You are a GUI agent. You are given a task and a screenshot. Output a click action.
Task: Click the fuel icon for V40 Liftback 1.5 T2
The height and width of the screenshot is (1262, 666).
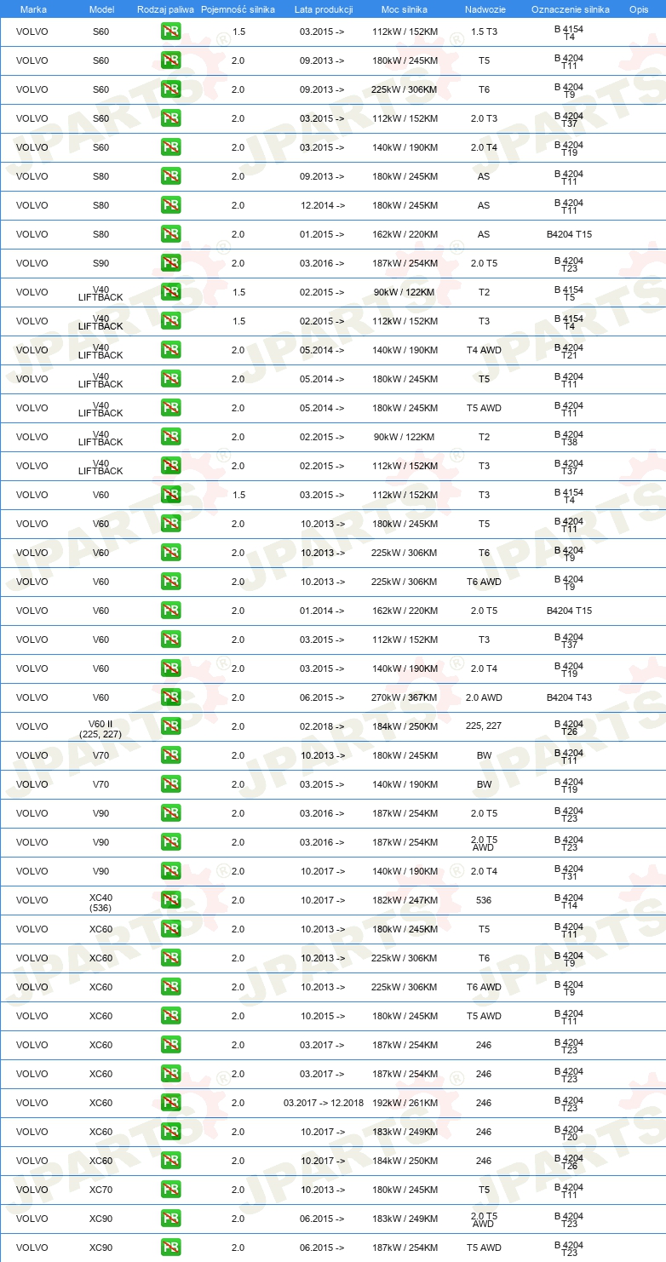170,293
